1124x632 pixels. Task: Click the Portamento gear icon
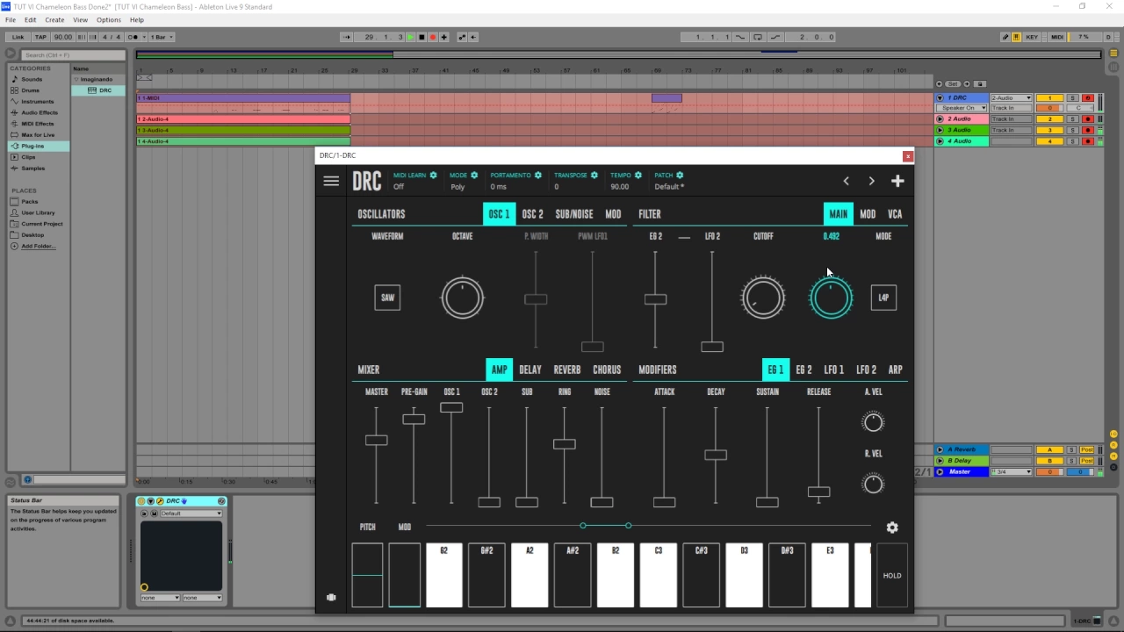coord(538,176)
